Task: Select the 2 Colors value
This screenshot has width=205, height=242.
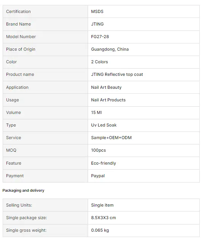Action: (x=99, y=62)
